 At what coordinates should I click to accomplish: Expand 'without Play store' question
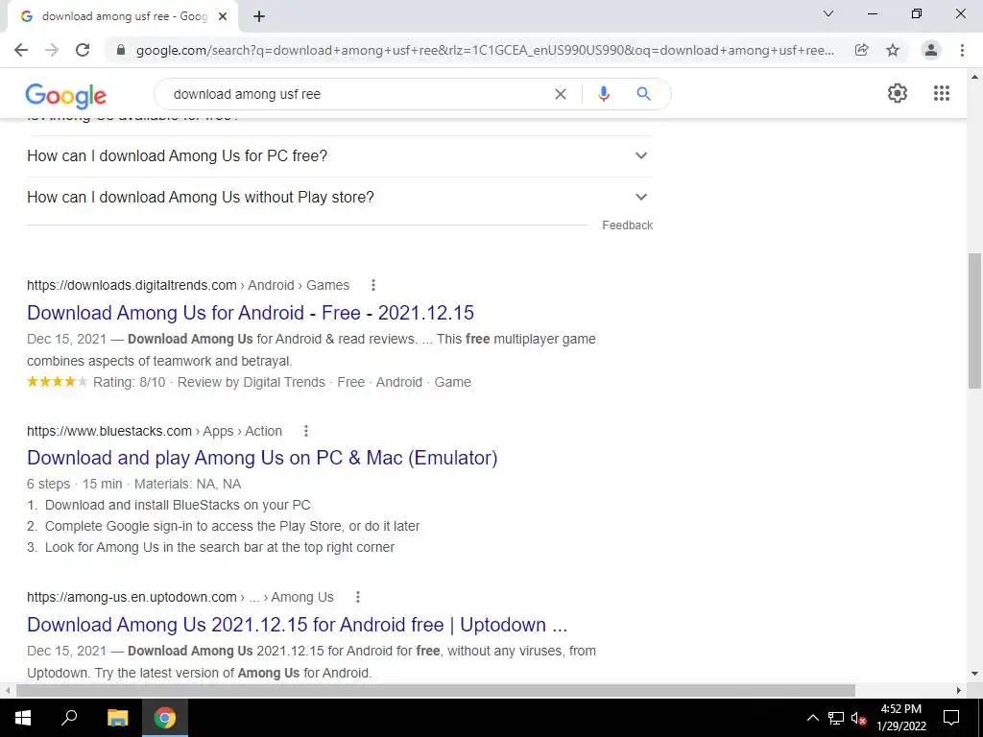(x=339, y=198)
